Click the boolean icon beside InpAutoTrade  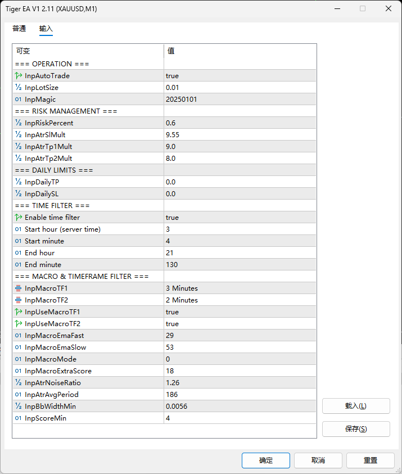19,75
